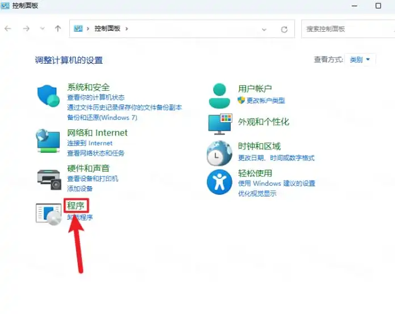Click the System and Security shield icon

tap(48, 96)
